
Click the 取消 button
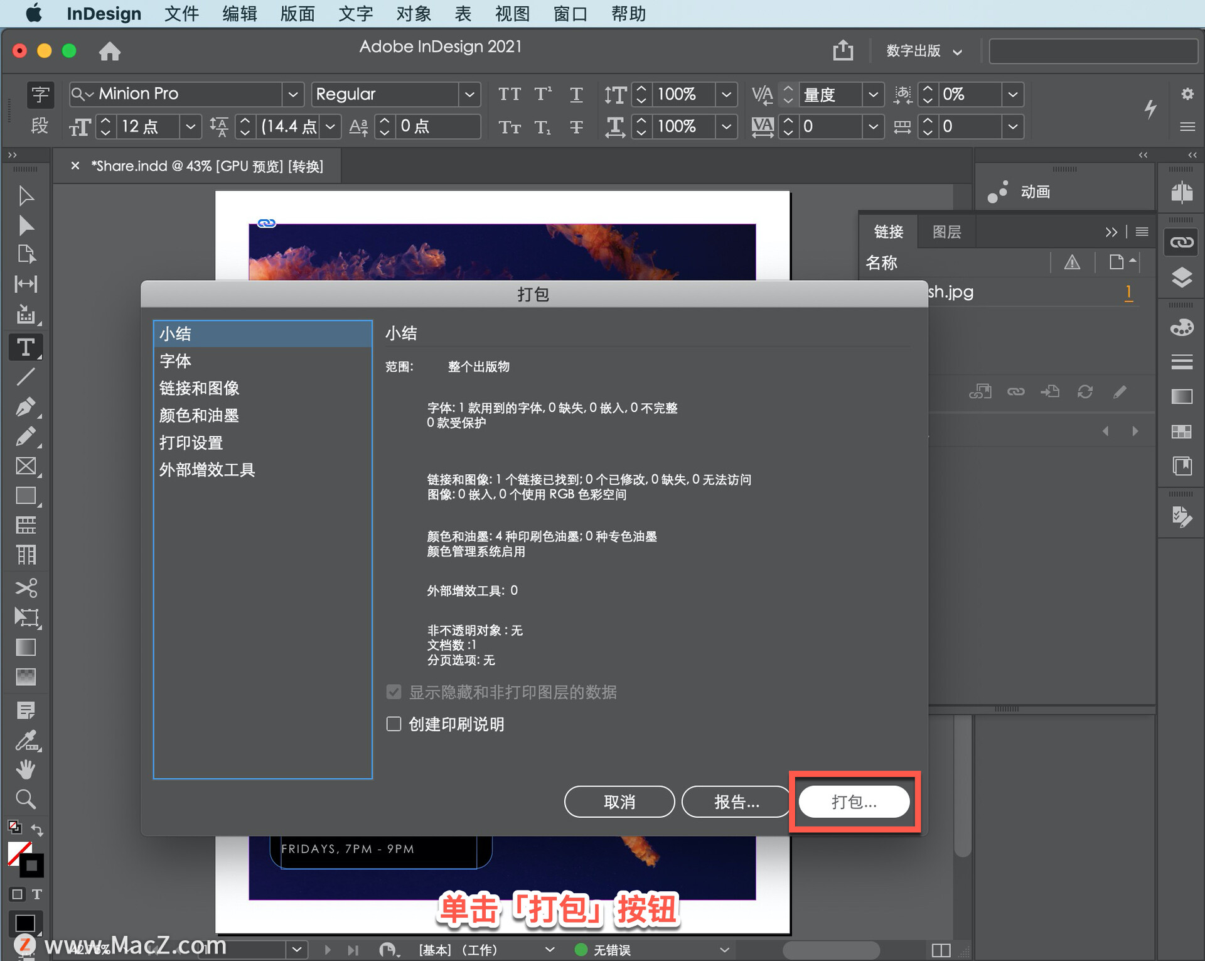[x=619, y=801]
